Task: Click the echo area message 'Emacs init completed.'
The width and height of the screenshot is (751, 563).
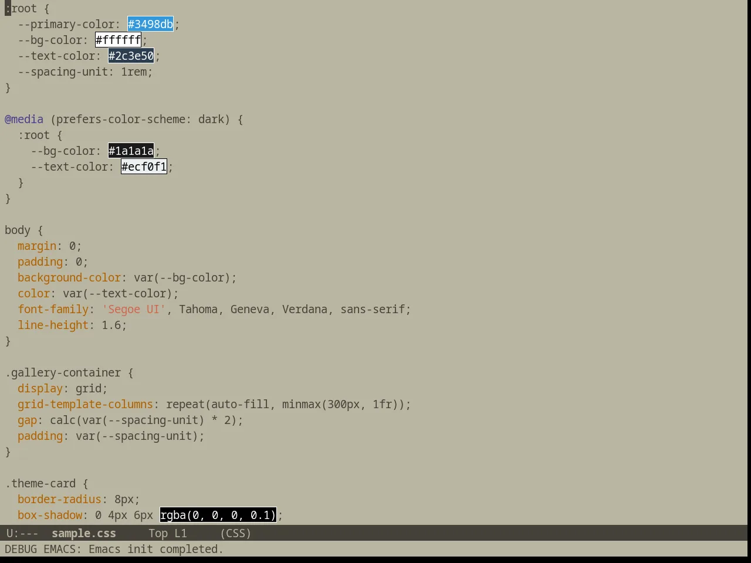Action: pos(156,549)
